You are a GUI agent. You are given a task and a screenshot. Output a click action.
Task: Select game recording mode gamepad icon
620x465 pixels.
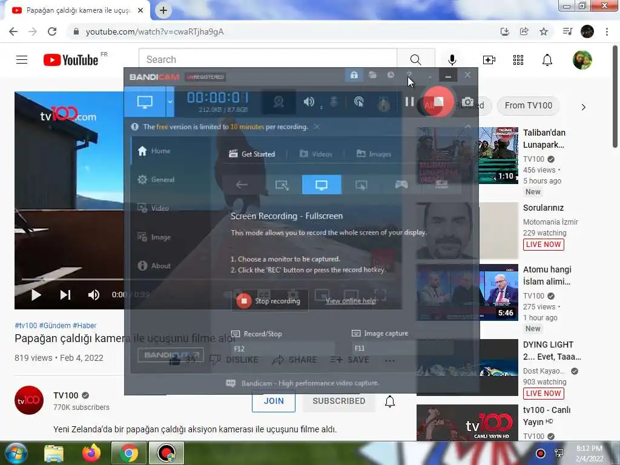coord(401,185)
